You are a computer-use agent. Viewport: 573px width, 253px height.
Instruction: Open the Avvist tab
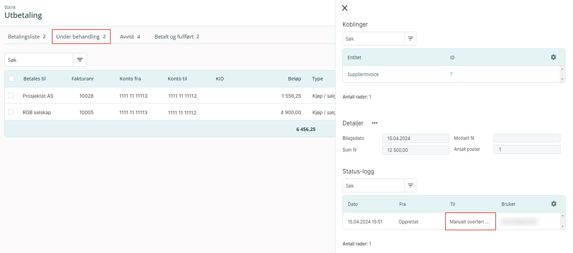click(x=130, y=37)
